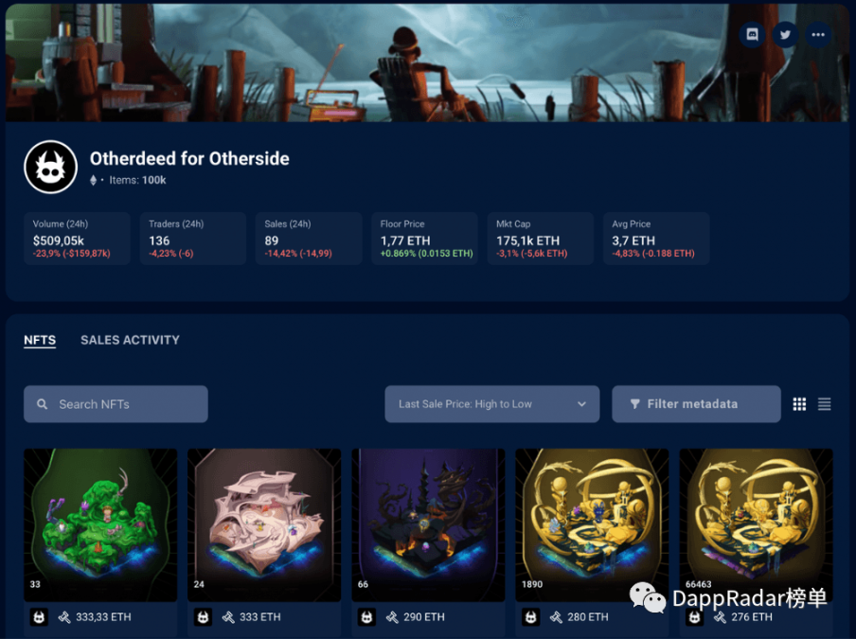Open the Discord link icon
The image size is (856, 639).
[x=752, y=34]
